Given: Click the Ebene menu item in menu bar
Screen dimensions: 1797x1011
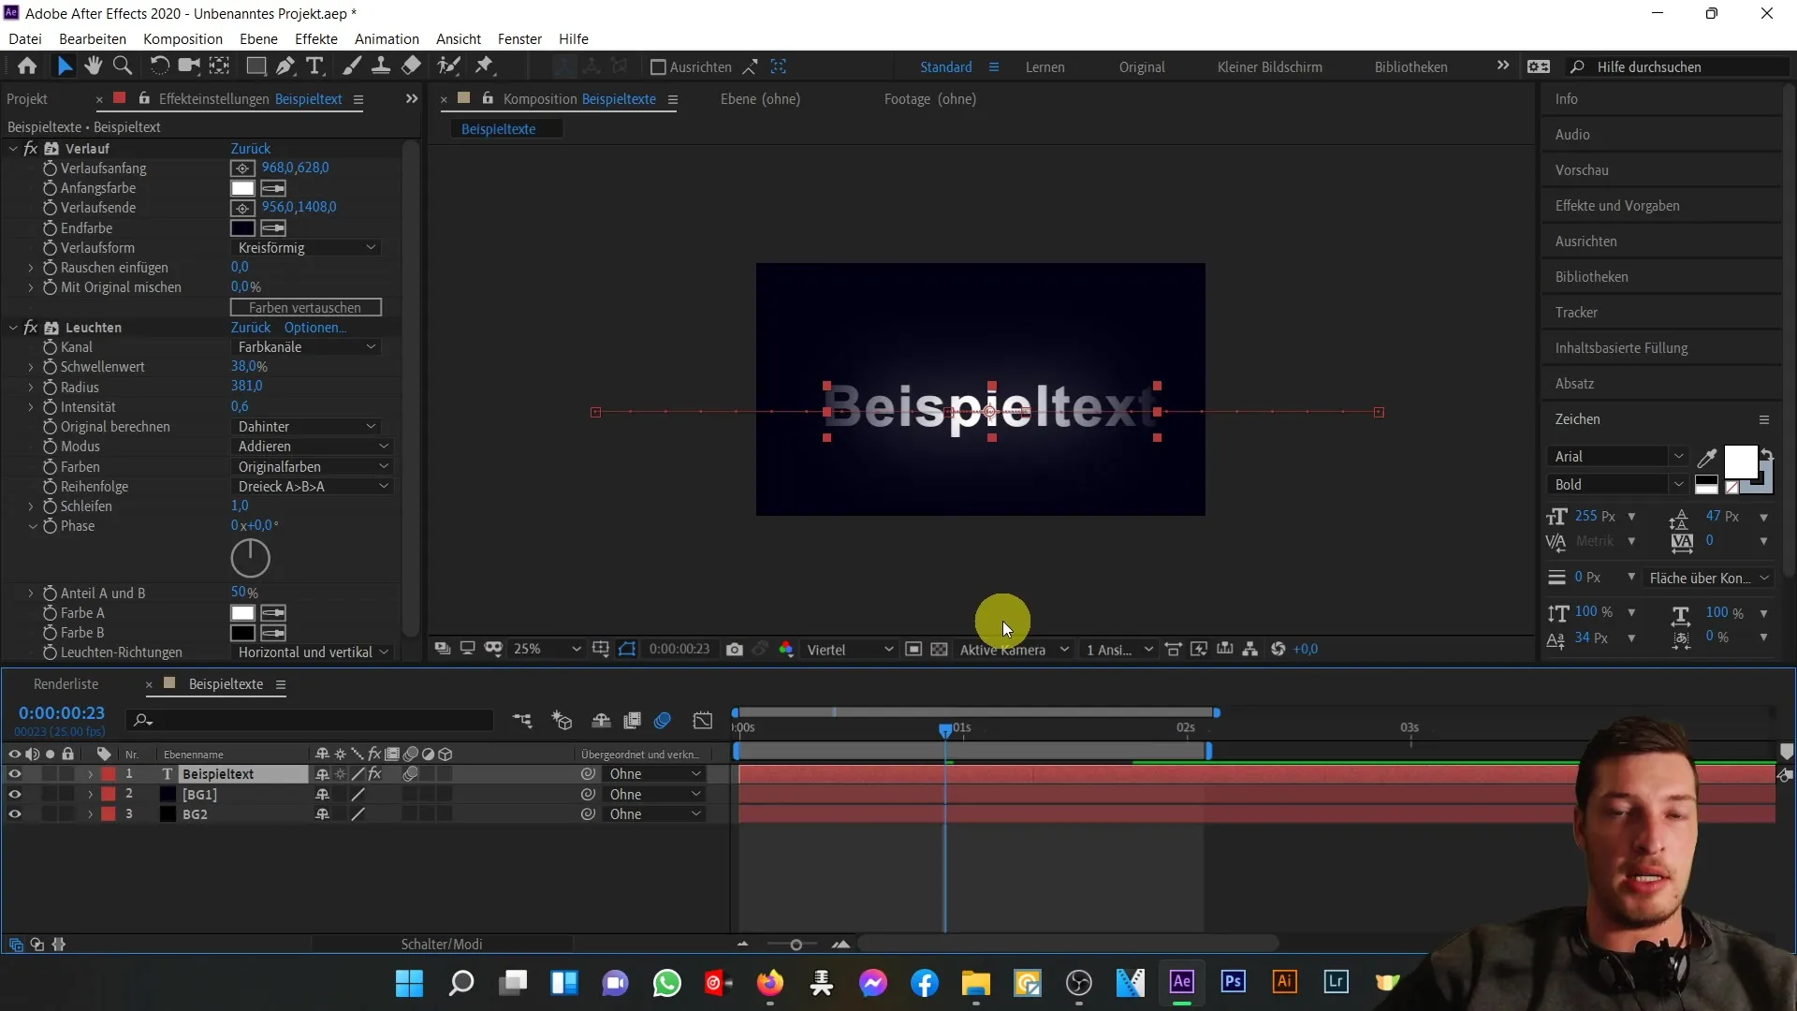Looking at the screenshot, I should 258,38.
